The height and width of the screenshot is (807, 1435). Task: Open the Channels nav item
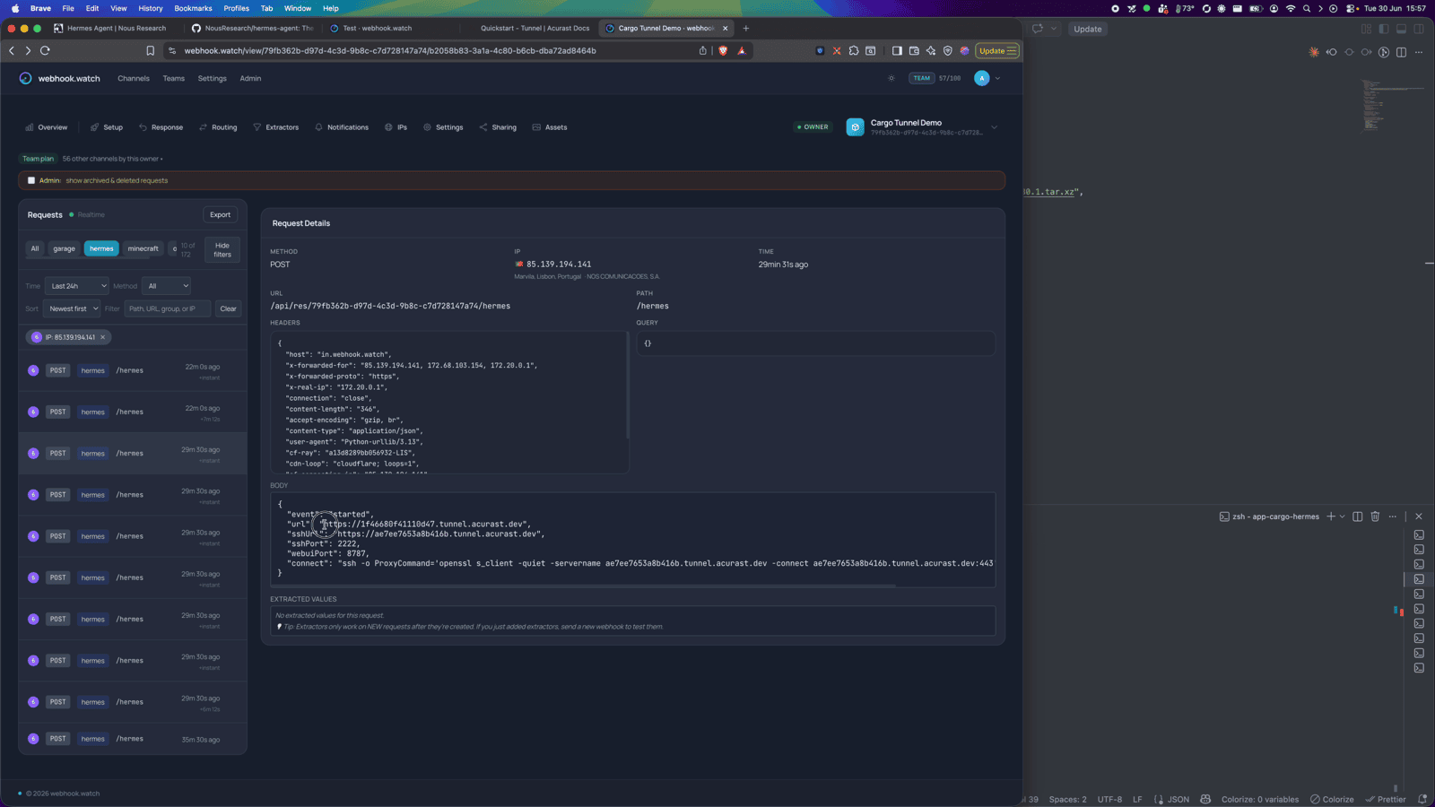point(134,78)
